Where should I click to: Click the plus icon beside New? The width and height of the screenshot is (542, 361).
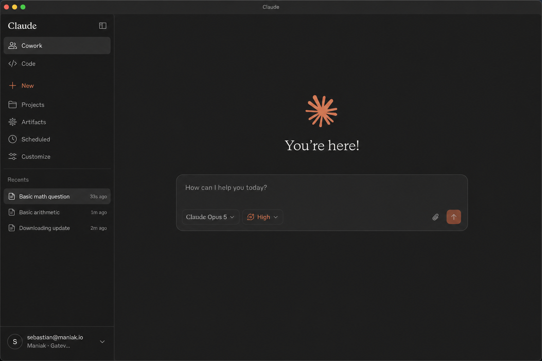(x=13, y=86)
